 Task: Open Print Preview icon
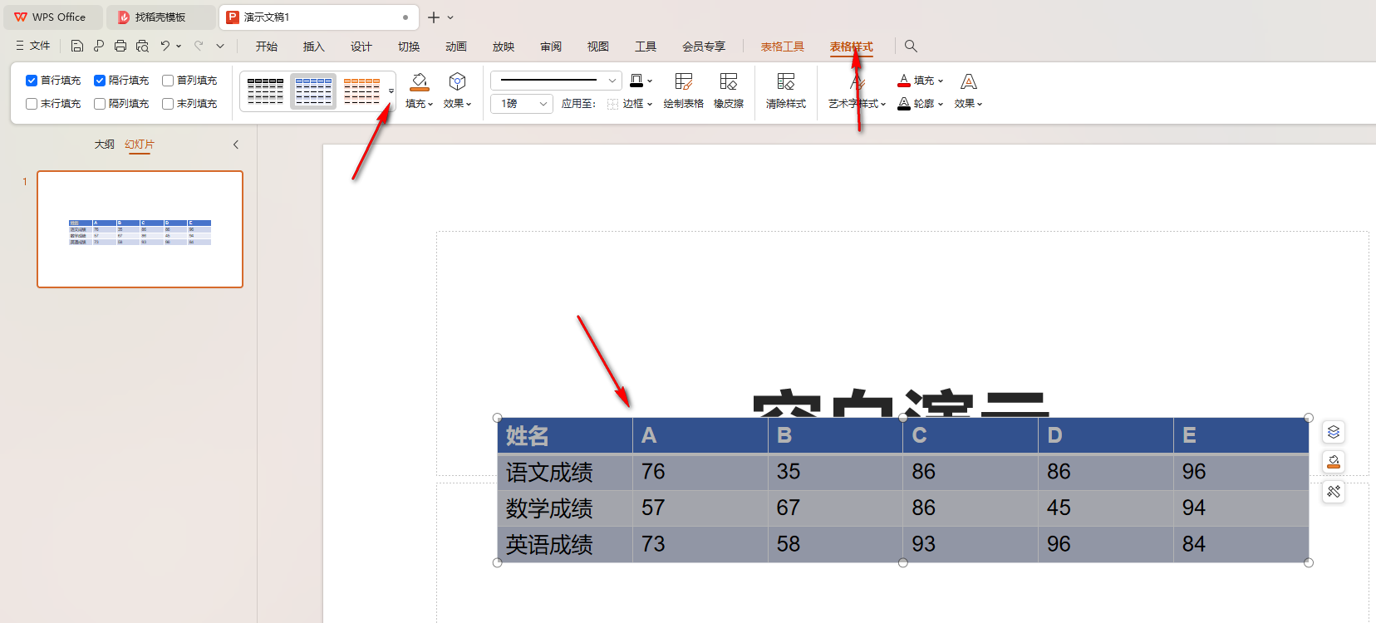point(142,46)
